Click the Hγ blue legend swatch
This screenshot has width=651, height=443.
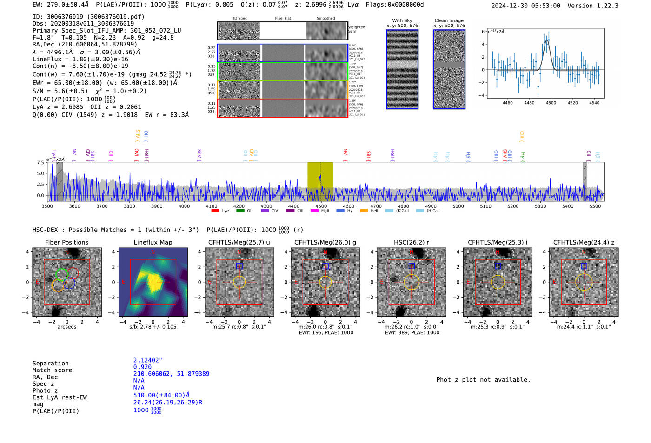click(340, 211)
